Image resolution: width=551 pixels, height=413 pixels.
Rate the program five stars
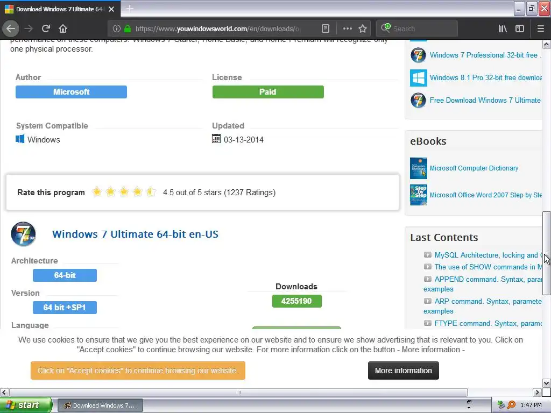[x=151, y=192]
